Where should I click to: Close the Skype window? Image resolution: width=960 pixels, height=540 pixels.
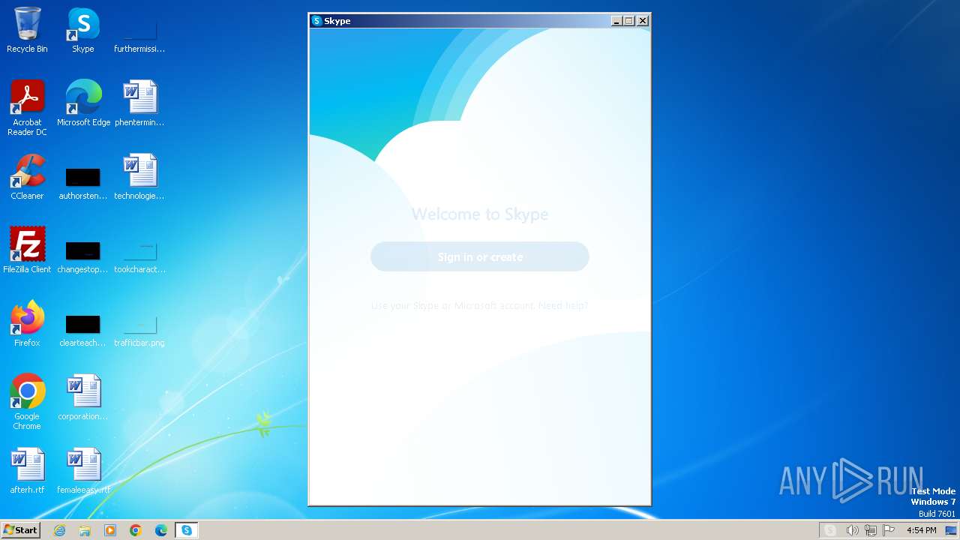(643, 21)
